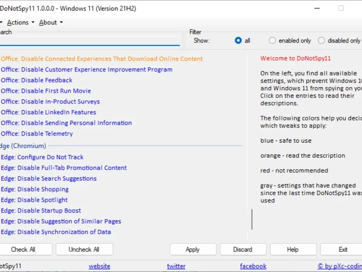
Task: Open the twitter link
Action: [x=176, y=266]
